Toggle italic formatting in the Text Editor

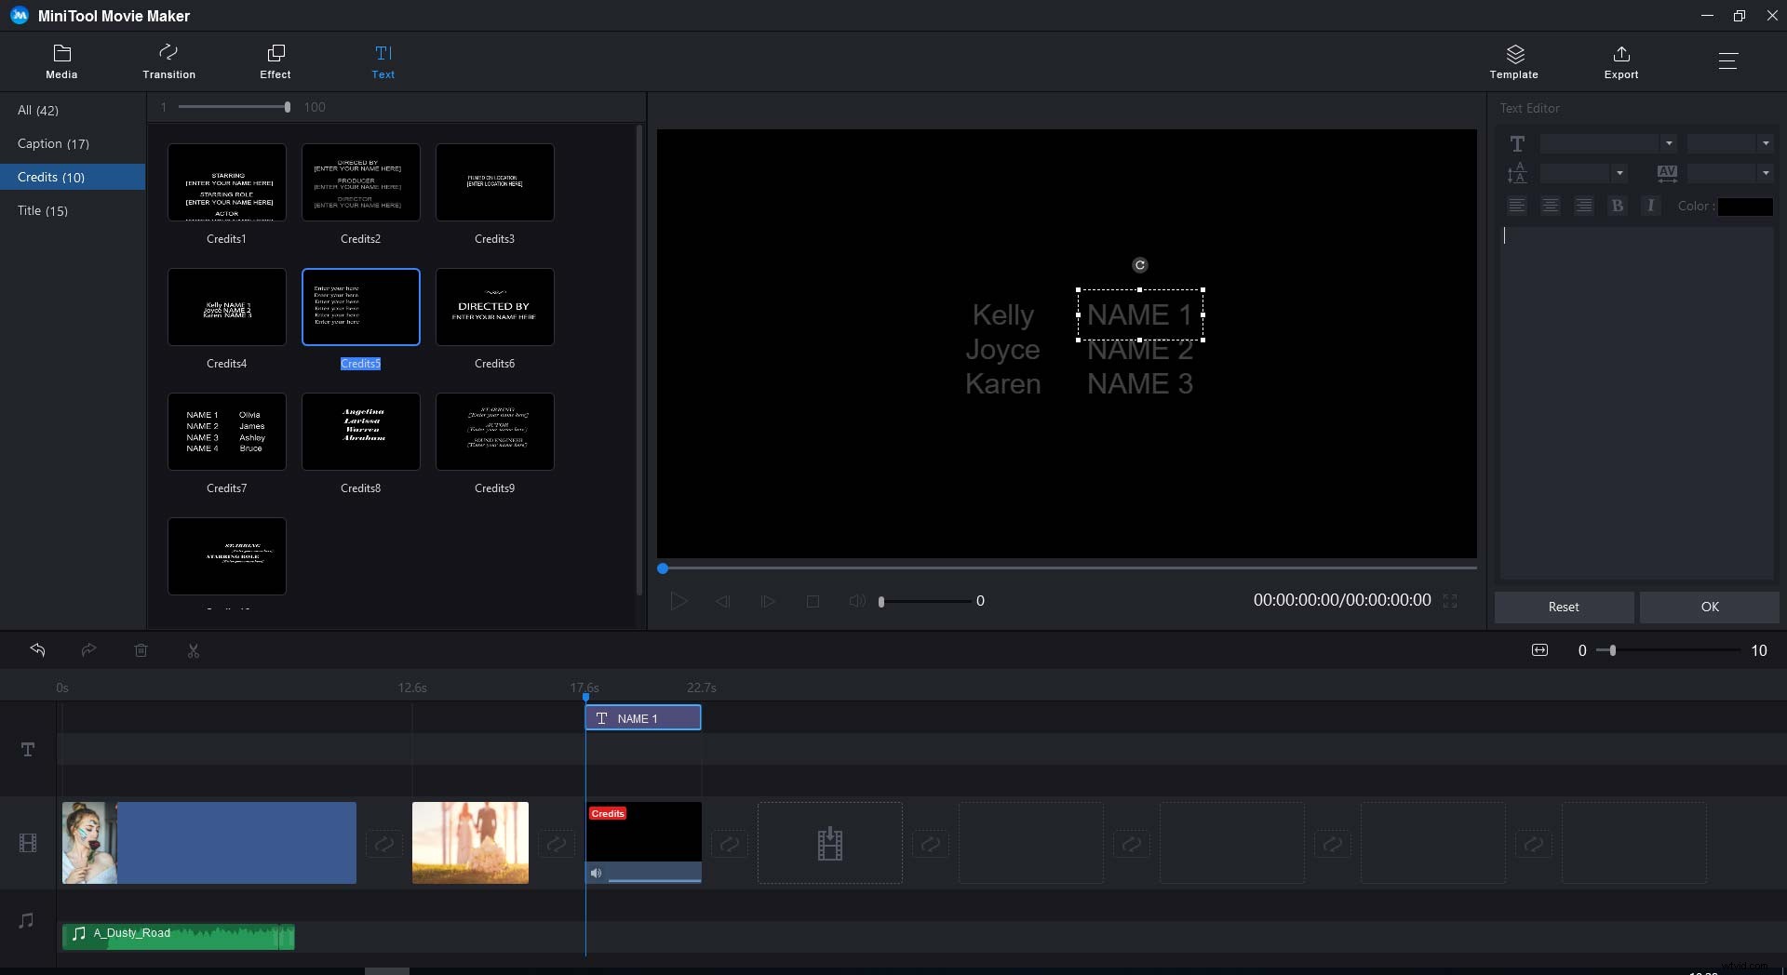[x=1650, y=206]
